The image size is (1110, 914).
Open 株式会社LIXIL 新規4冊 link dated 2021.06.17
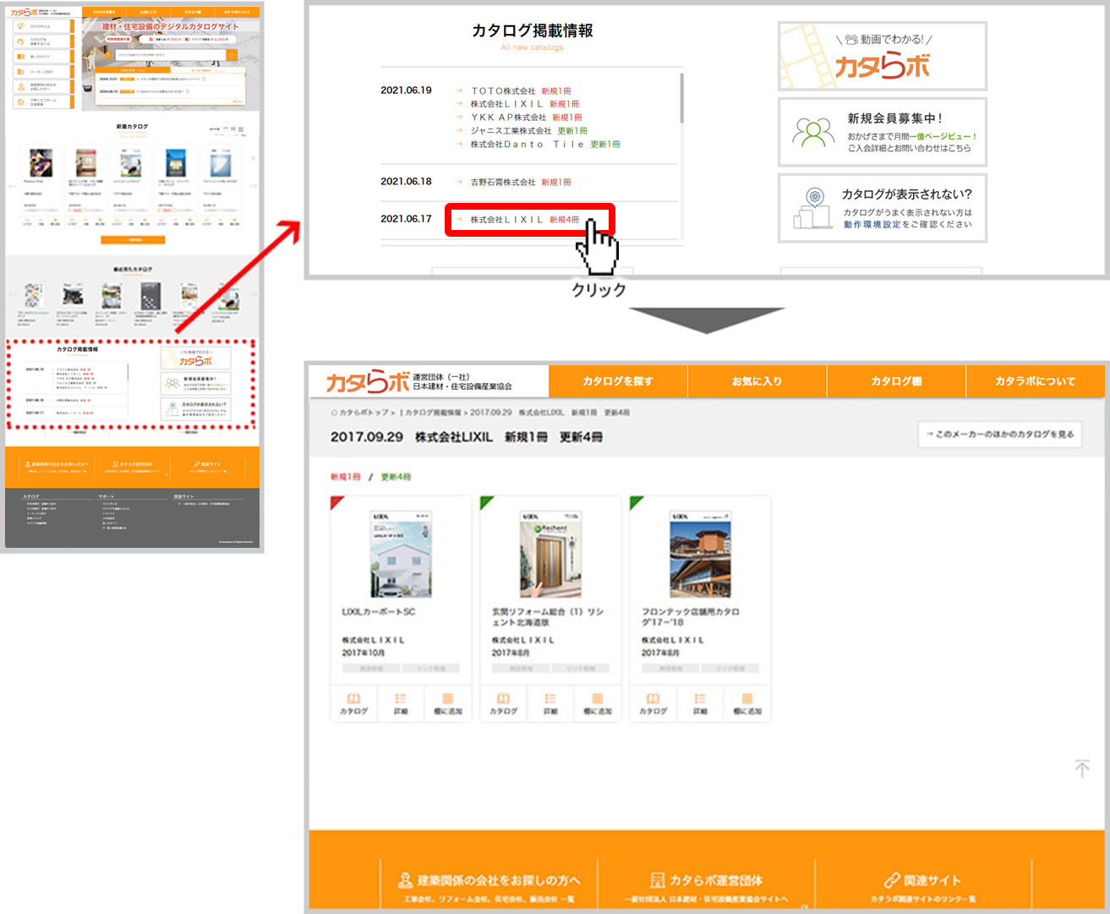tap(528, 220)
